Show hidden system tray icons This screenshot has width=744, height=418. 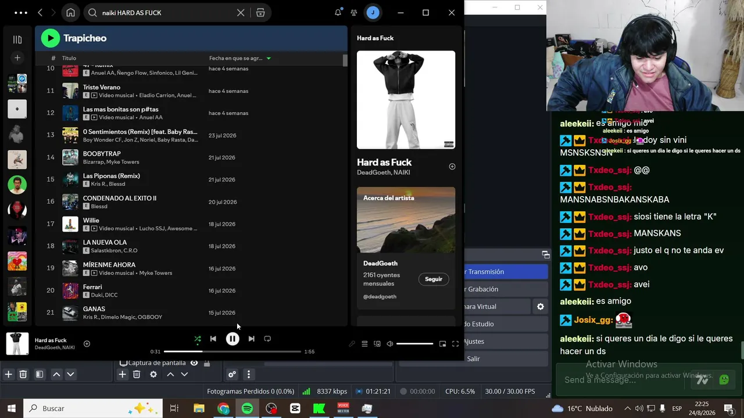(x=627, y=408)
